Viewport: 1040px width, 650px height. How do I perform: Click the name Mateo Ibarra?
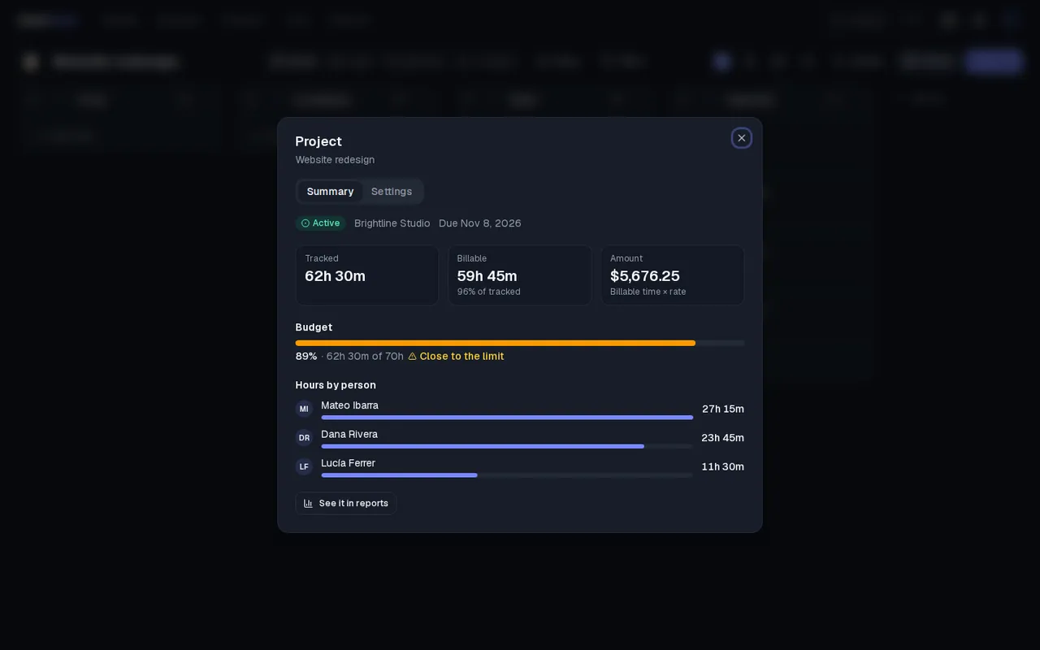point(349,405)
